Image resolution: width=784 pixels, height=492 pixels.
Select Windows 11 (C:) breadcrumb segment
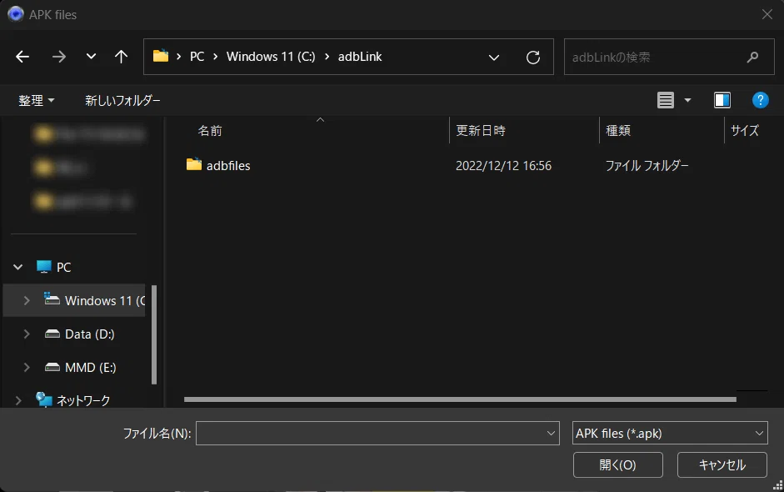tap(271, 57)
